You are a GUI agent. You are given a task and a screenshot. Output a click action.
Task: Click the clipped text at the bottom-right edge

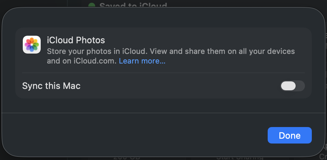[x=324, y=156]
